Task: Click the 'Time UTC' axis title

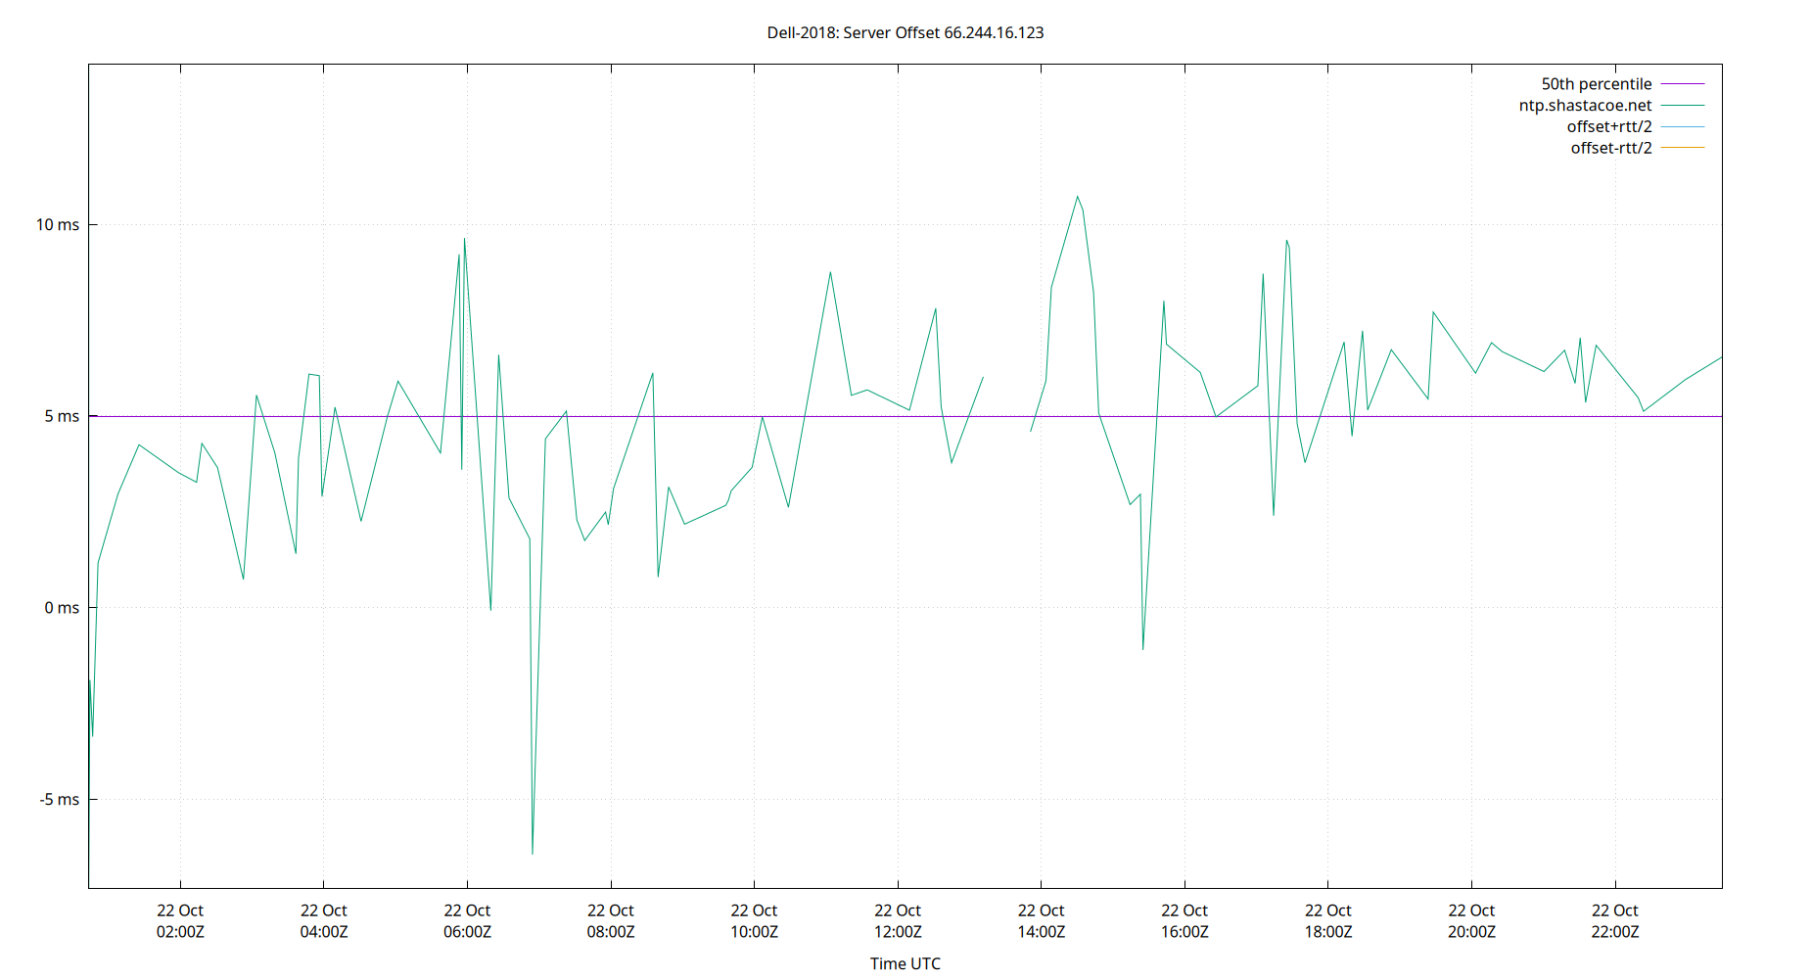Action: [905, 963]
